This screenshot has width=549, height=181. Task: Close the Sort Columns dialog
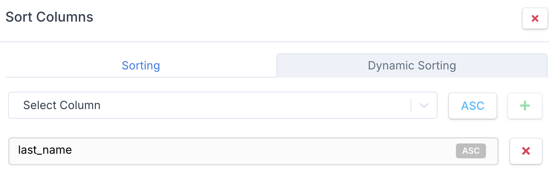tap(535, 18)
